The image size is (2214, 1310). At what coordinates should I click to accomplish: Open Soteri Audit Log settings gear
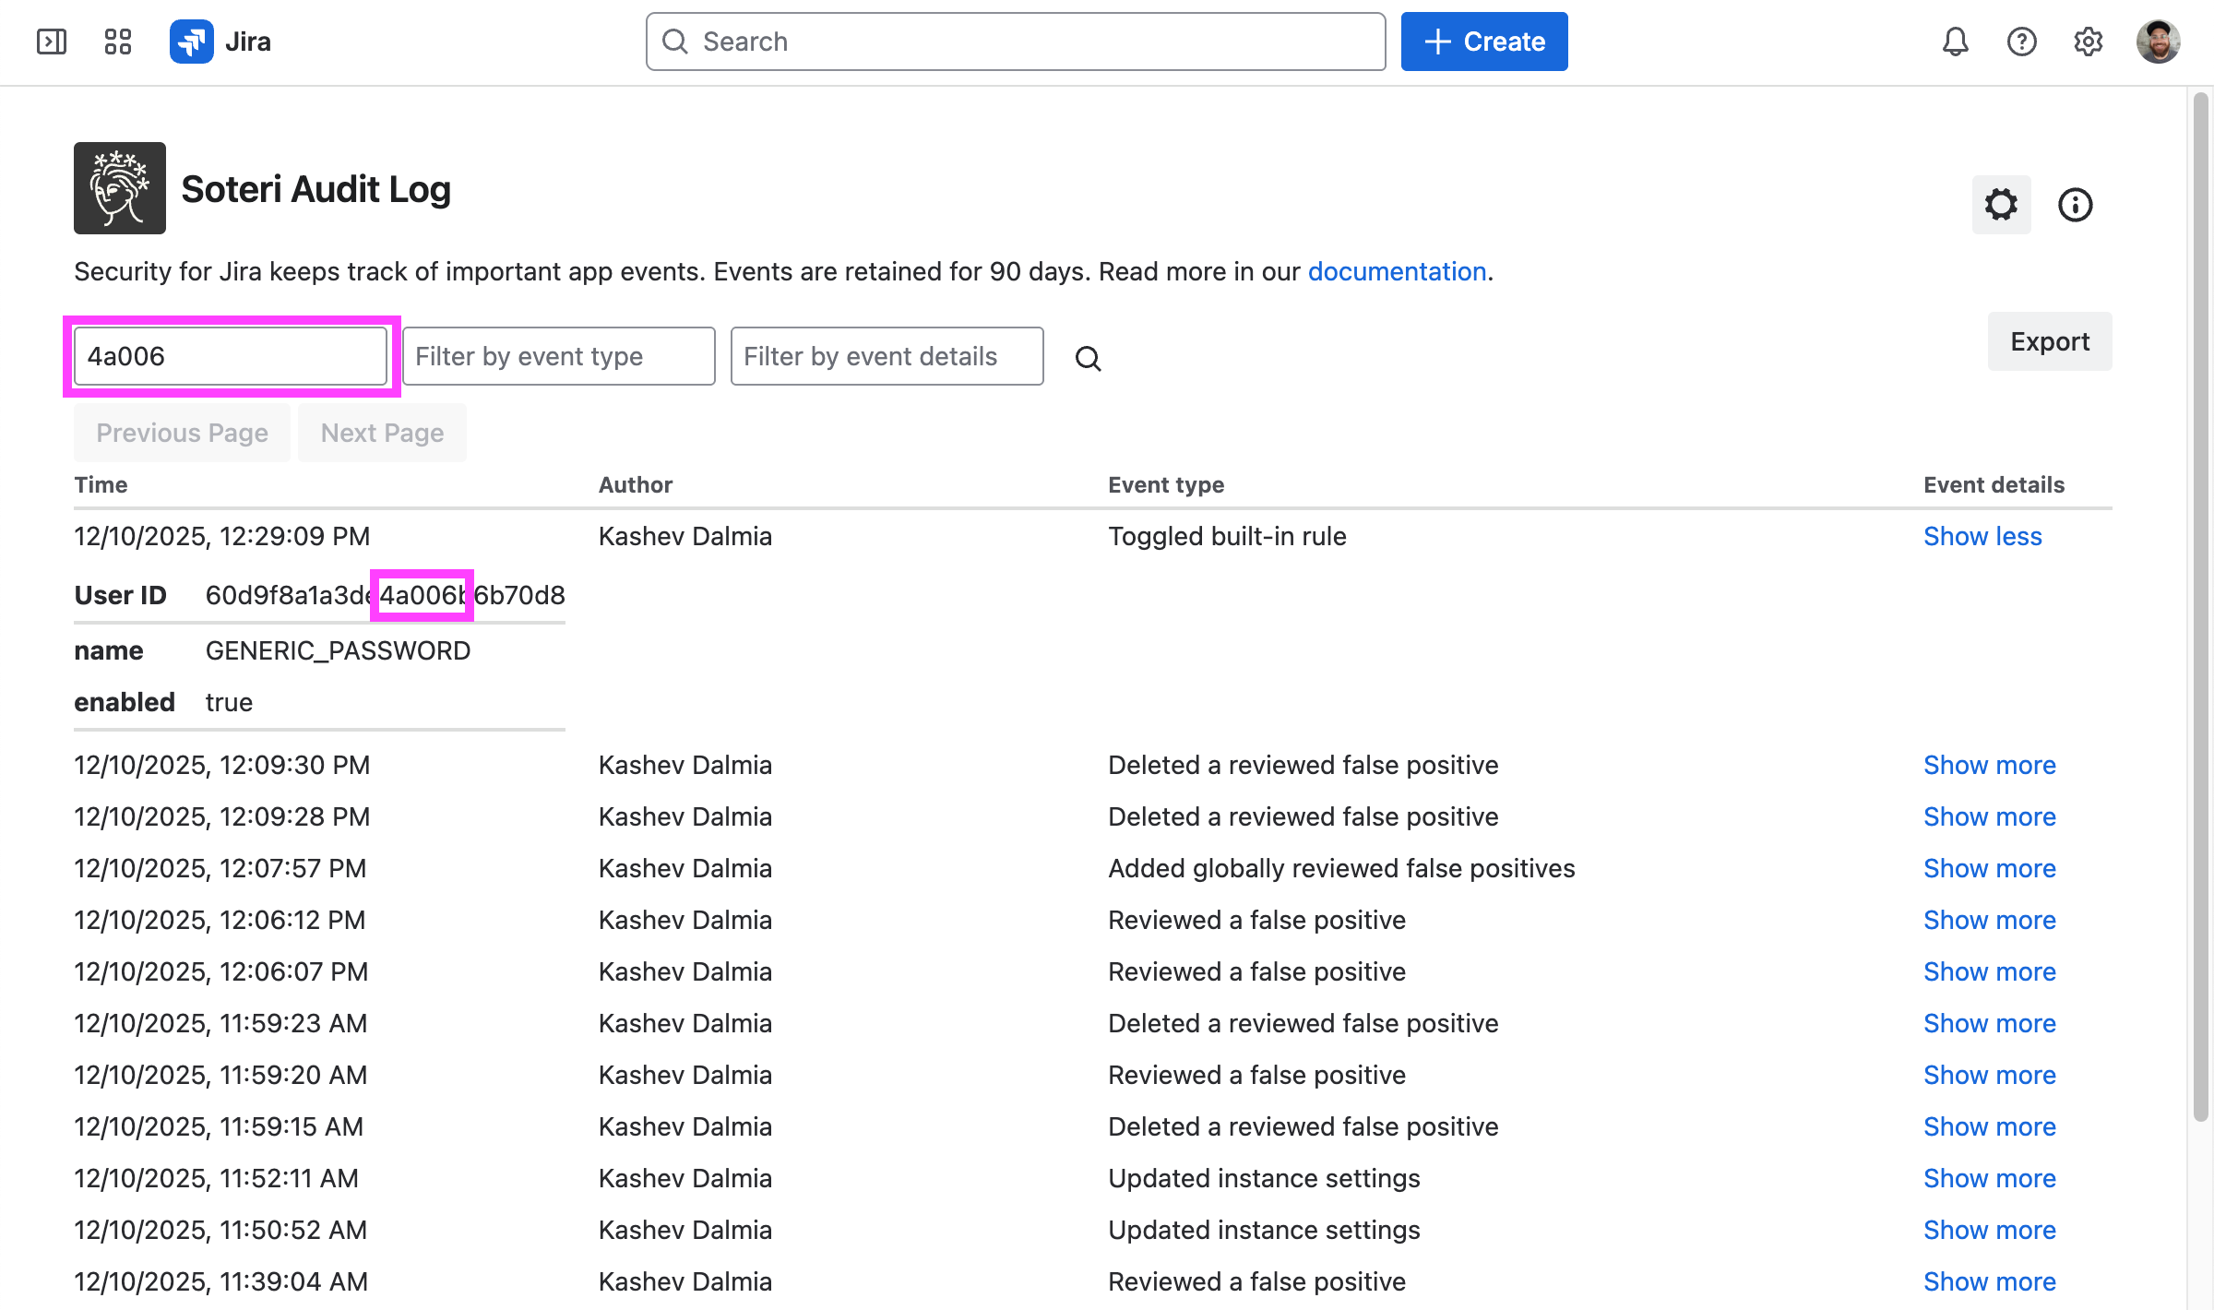(2001, 205)
